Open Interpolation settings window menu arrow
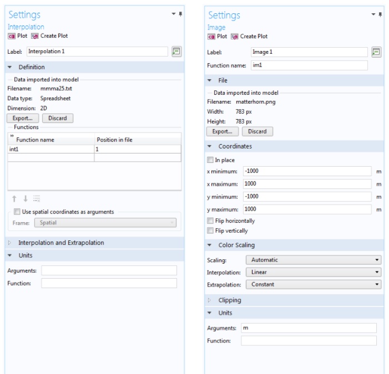389x374 pixels. click(174, 14)
